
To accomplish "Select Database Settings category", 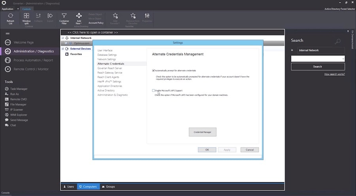I will pos(107,55).
